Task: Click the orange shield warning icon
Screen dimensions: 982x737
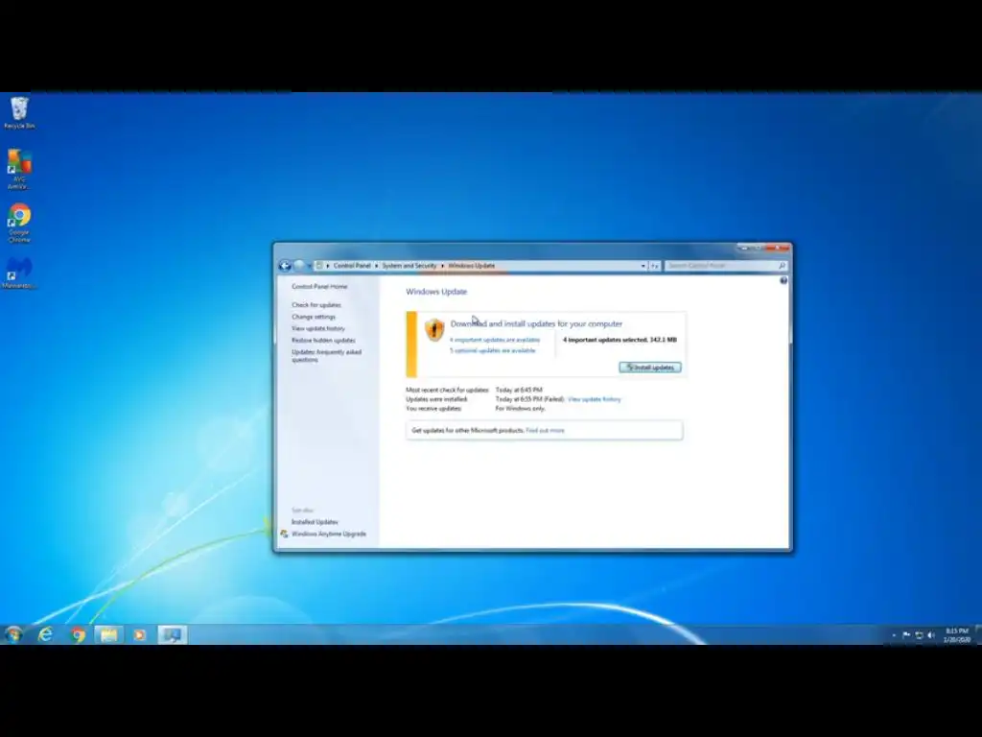Action: coord(434,330)
